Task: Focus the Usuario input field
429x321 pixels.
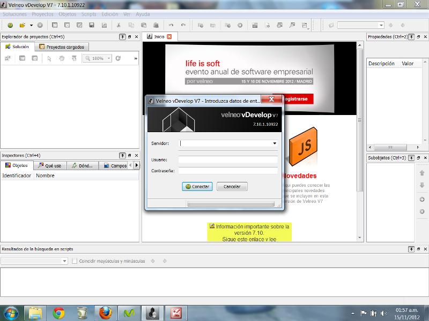Action: pos(228,160)
